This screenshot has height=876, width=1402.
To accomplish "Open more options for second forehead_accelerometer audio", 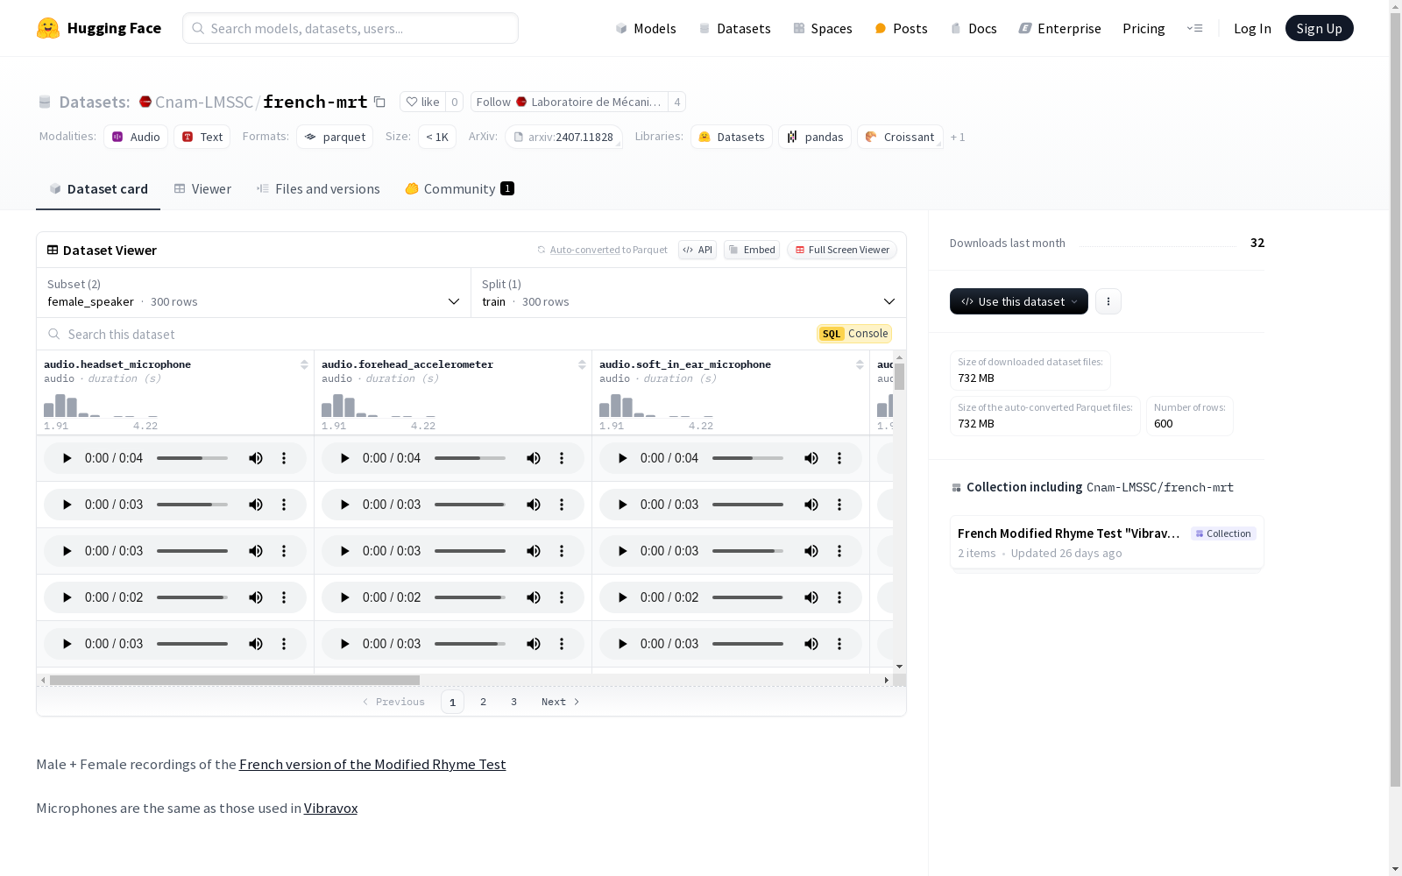I will point(562,505).
